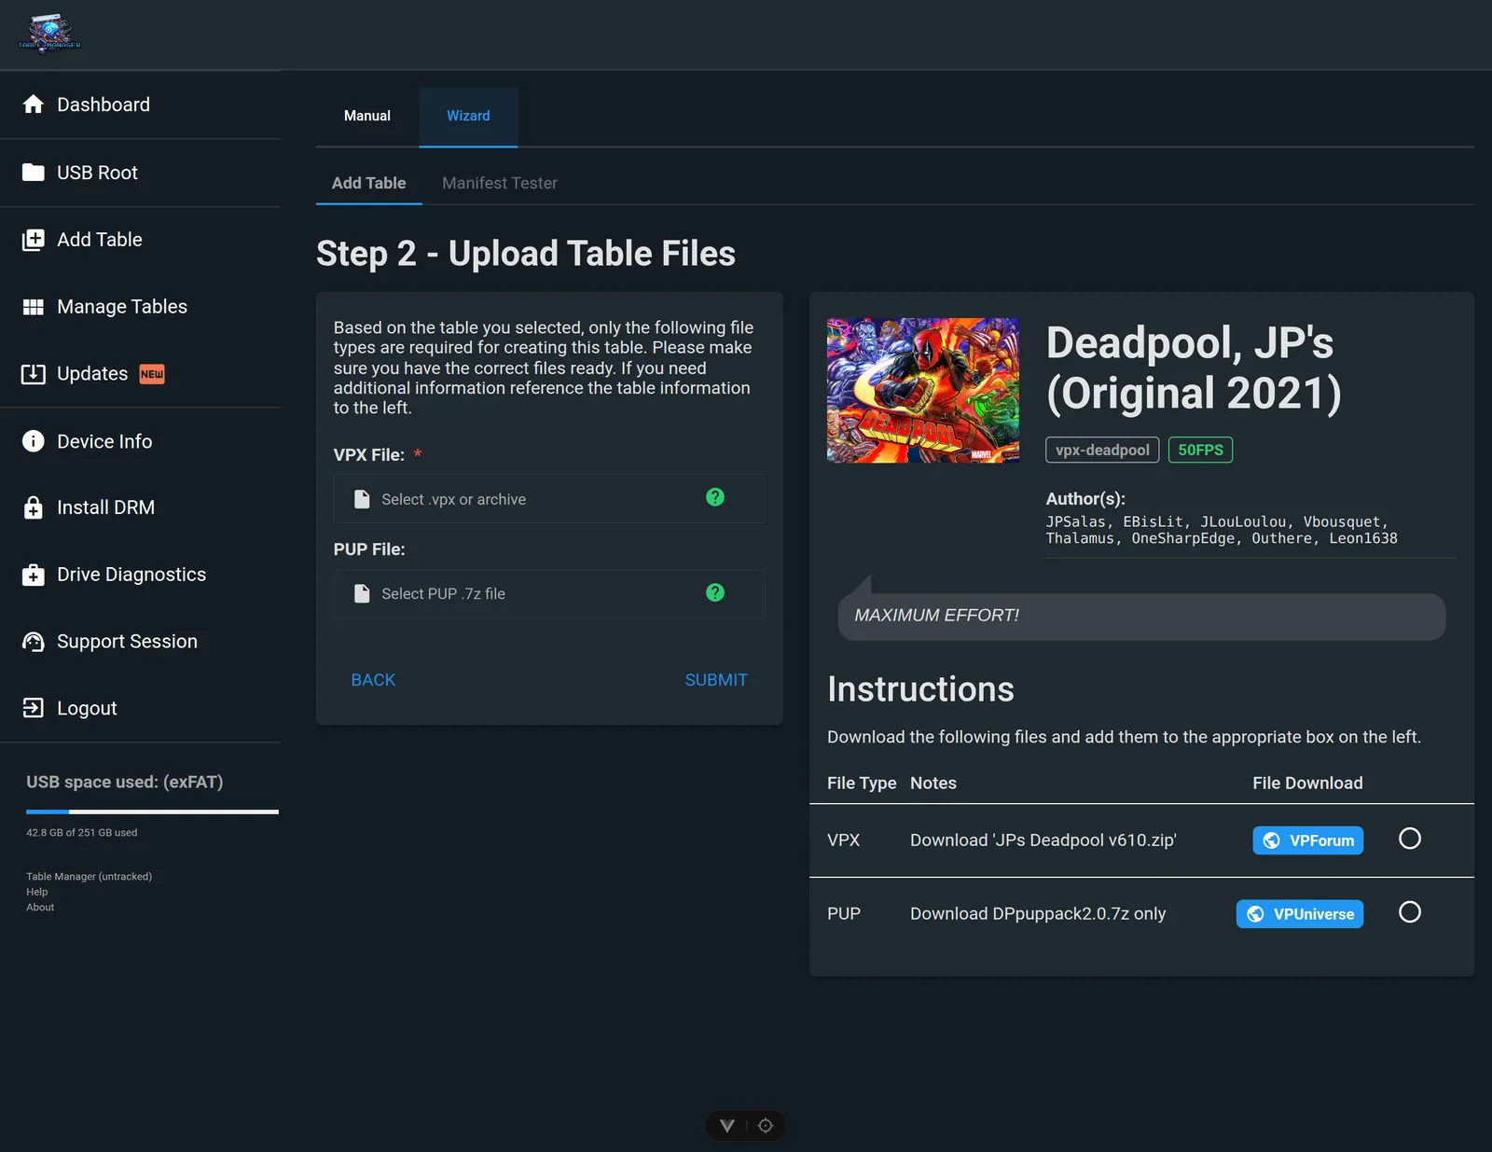This screenshot has width=1492, height=1152.
Task: Click the VPX File help question icon
Action: (x=715, y=497)
